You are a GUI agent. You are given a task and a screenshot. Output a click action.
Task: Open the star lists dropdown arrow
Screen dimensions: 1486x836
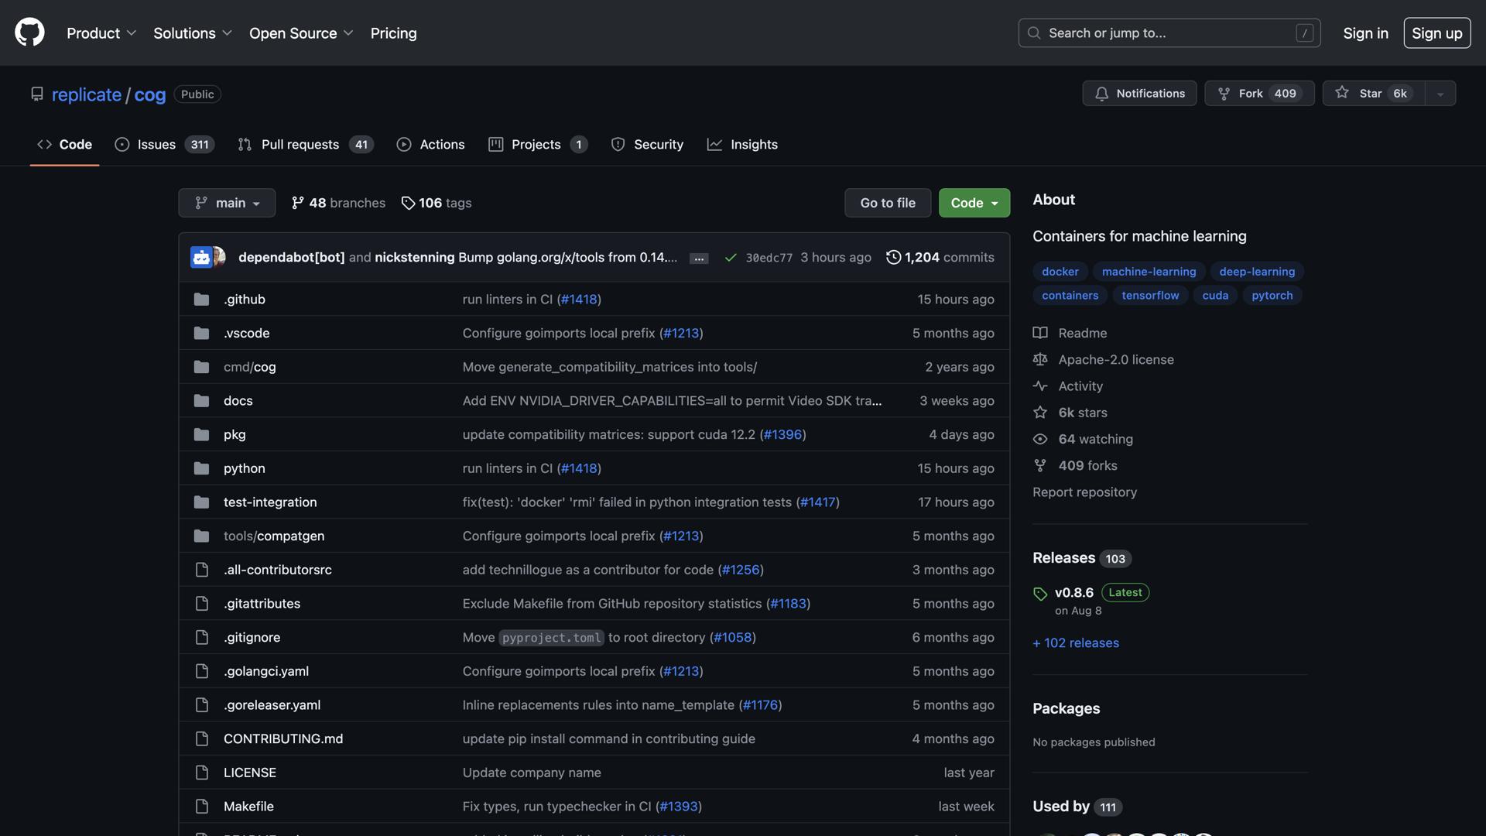coord(1440,94)
